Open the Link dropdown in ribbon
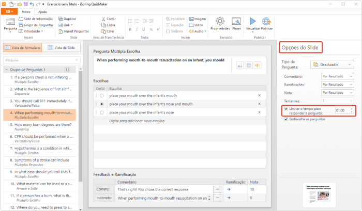Viewport: 362px width, 211px height. 66,25
